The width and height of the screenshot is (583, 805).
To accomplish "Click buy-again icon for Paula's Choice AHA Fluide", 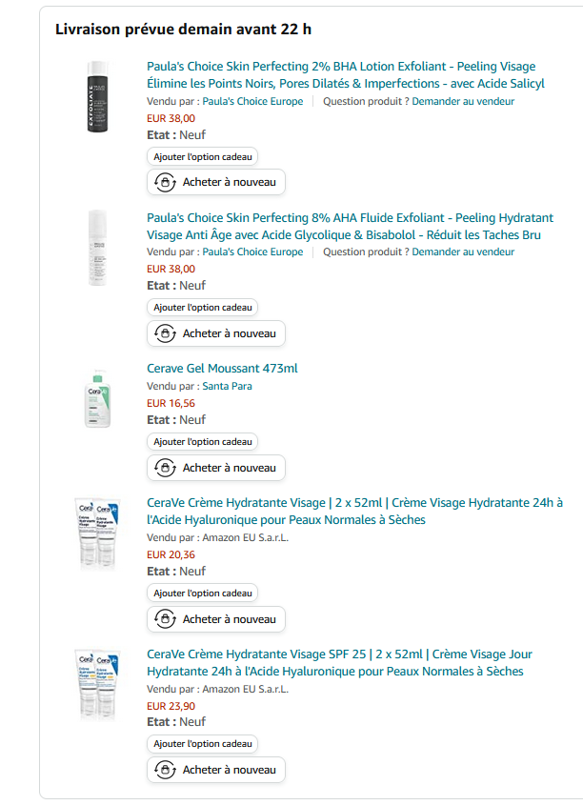I will (165, 333).
